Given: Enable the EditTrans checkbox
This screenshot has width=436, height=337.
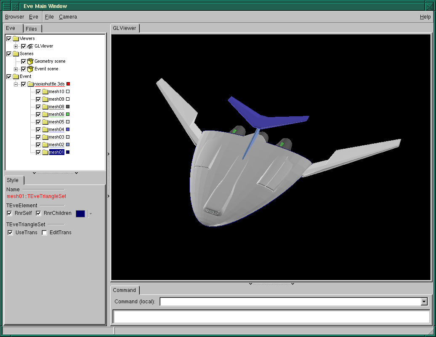Looking at the screenshot, I should click(x=44, y=232).
